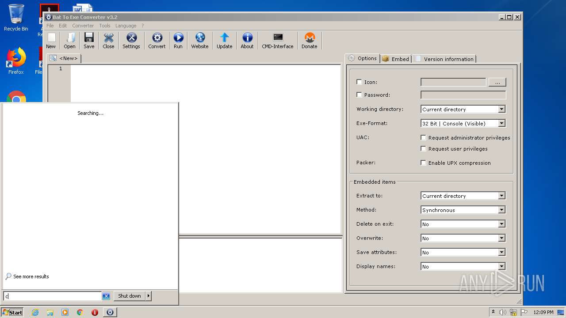Open the Settings toolbar icon

tap(131, 40)
